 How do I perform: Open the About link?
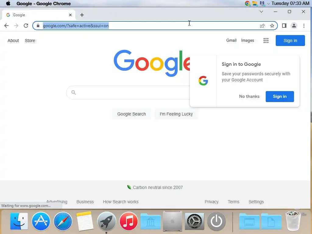tap(13, 41)
